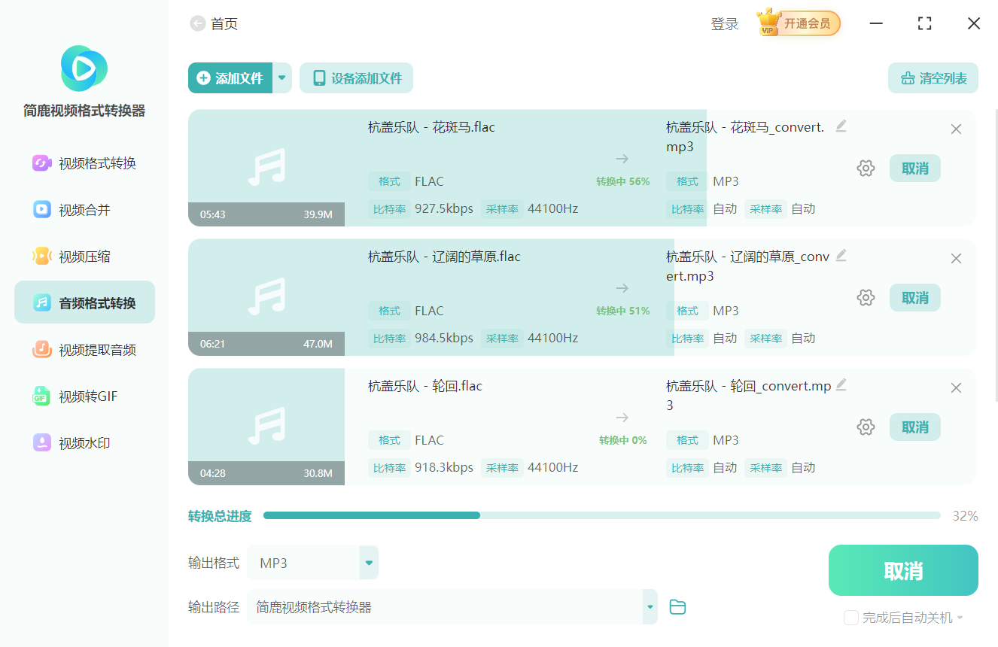998x647 pixels.
Task: Select the 视频合并 sidebar icon
Action: coord(84,209)
